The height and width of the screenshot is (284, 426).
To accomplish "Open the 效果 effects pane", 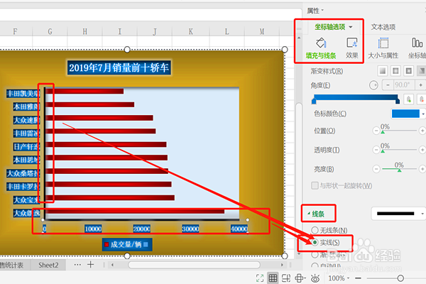I will (x=352, y=49).
